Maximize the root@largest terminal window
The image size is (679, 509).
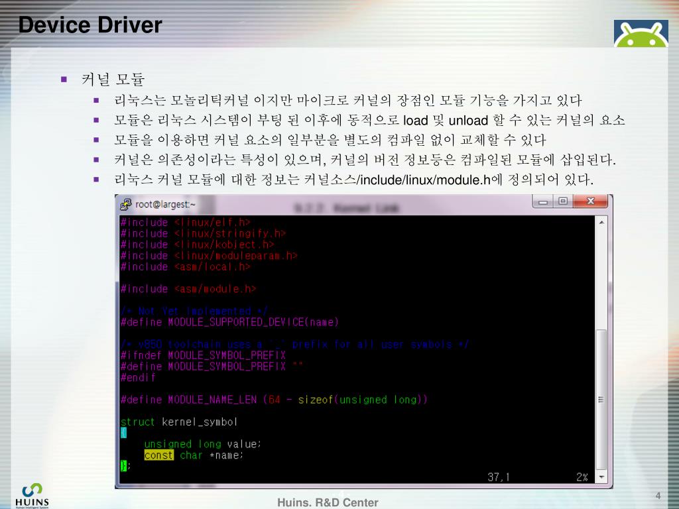tap(563, 201)
